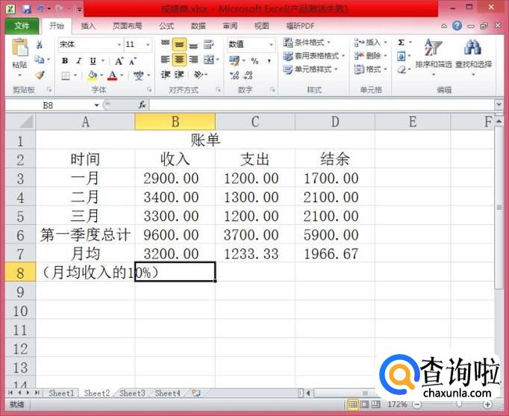Toggle bold formatting
Viewport: 509px width, 416px height.
65,60
